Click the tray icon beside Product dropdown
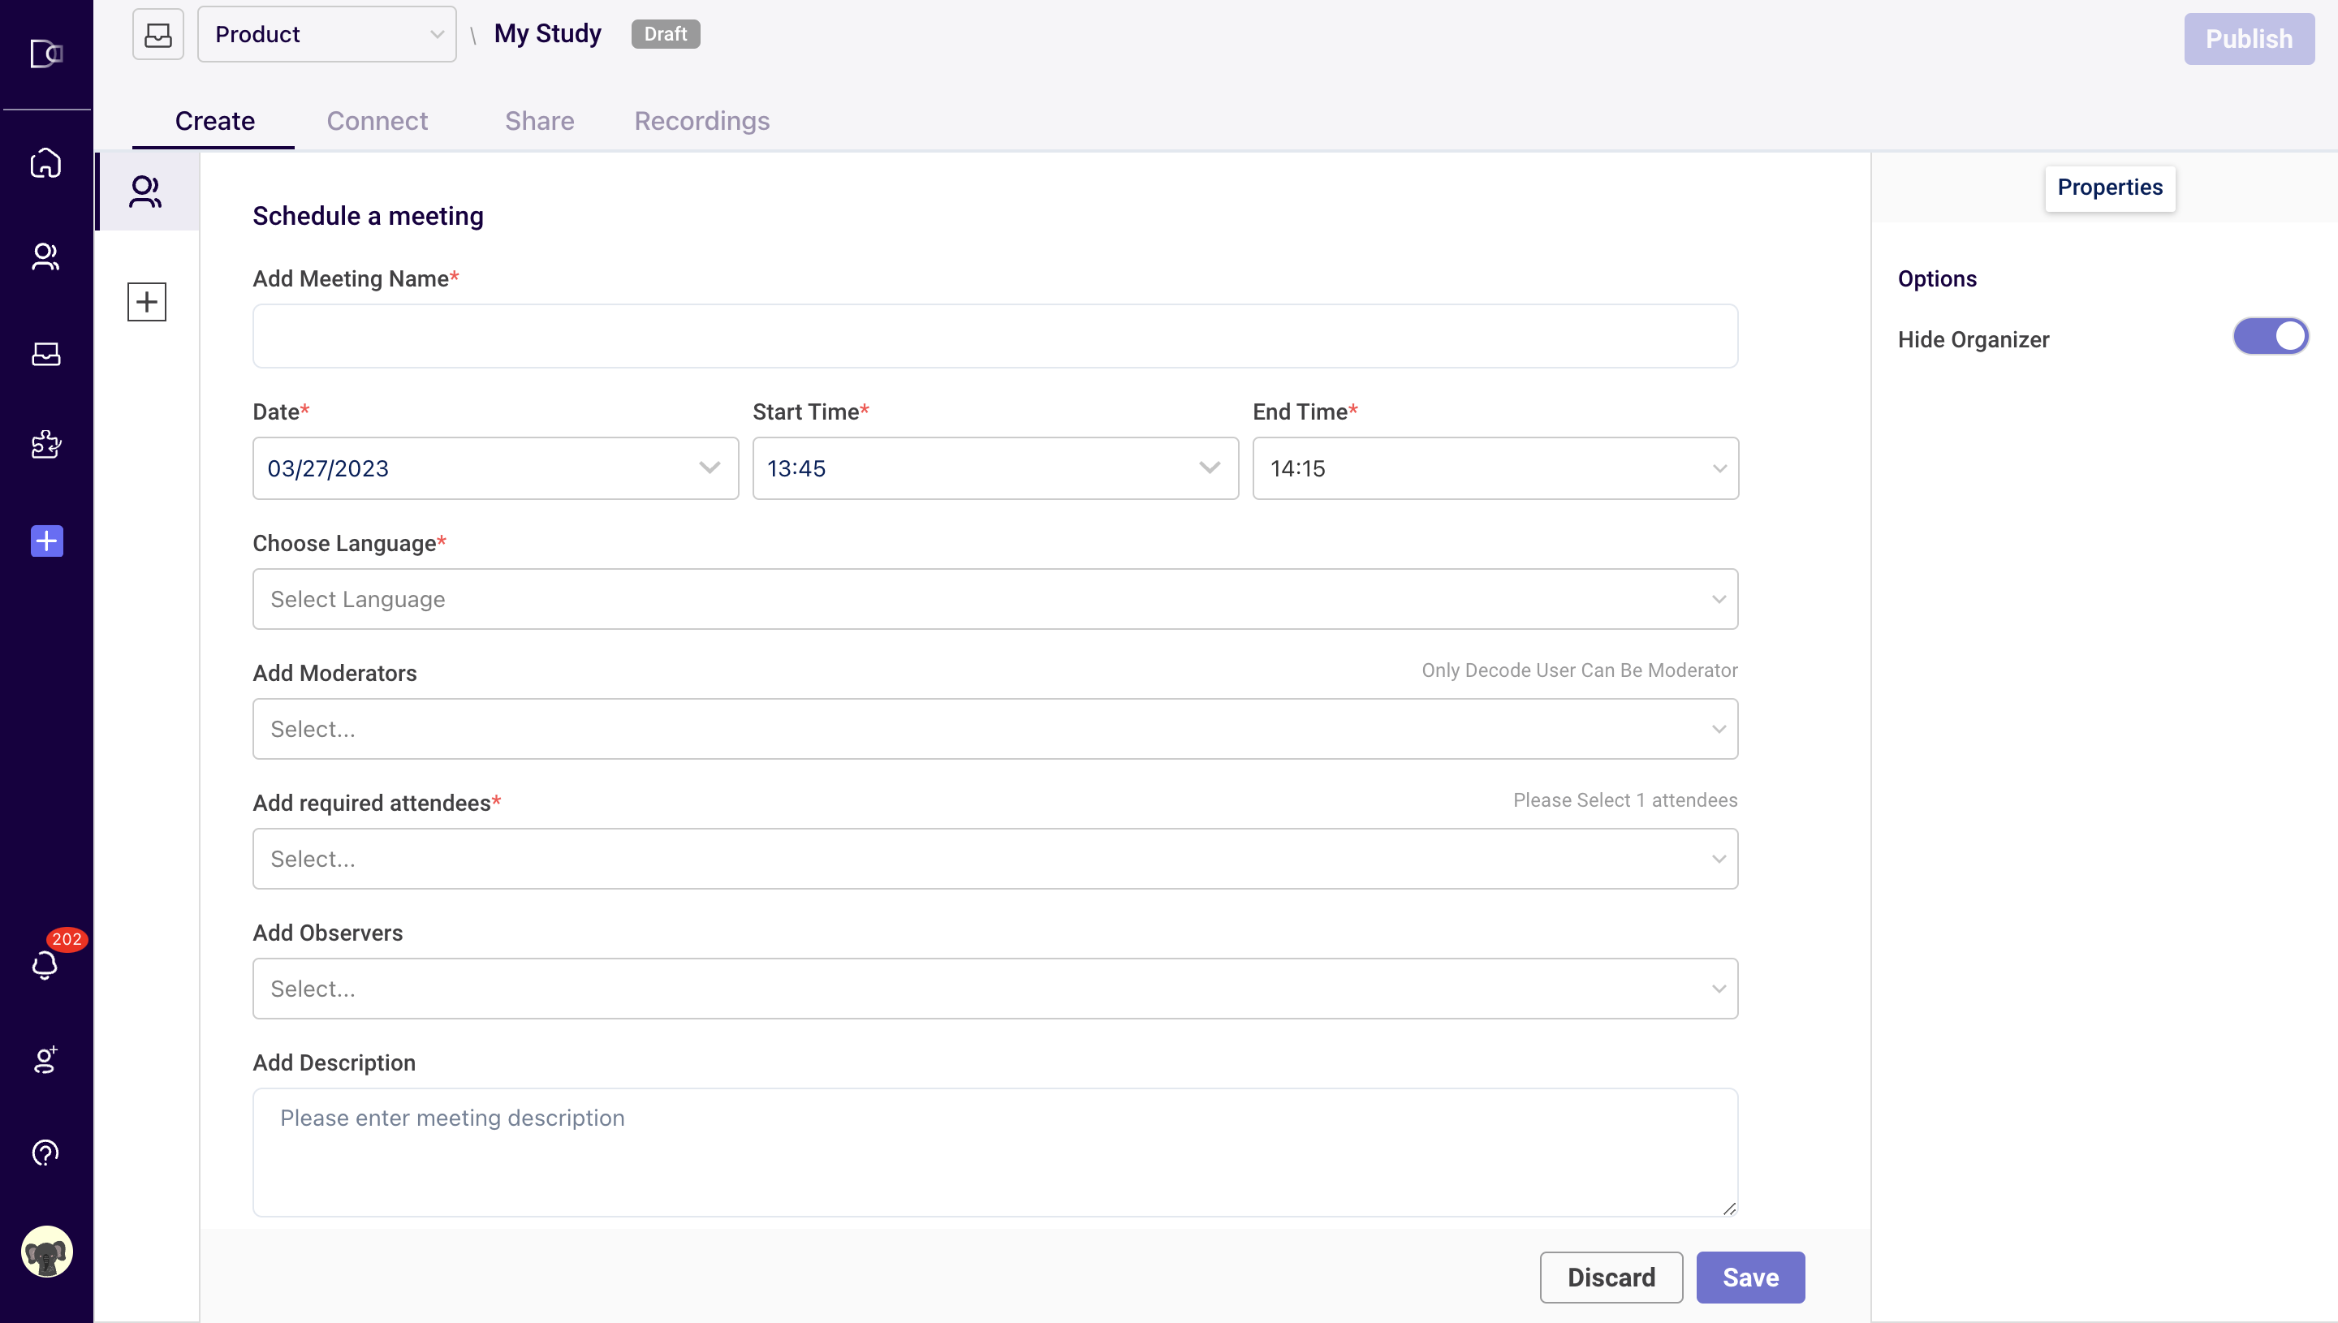The image size is (2338, 1323). tap(158, 35)
